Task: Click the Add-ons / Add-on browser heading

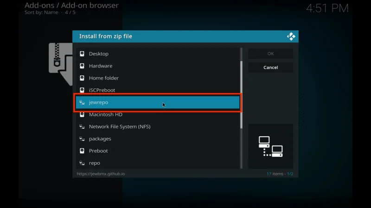Action: 71,5
